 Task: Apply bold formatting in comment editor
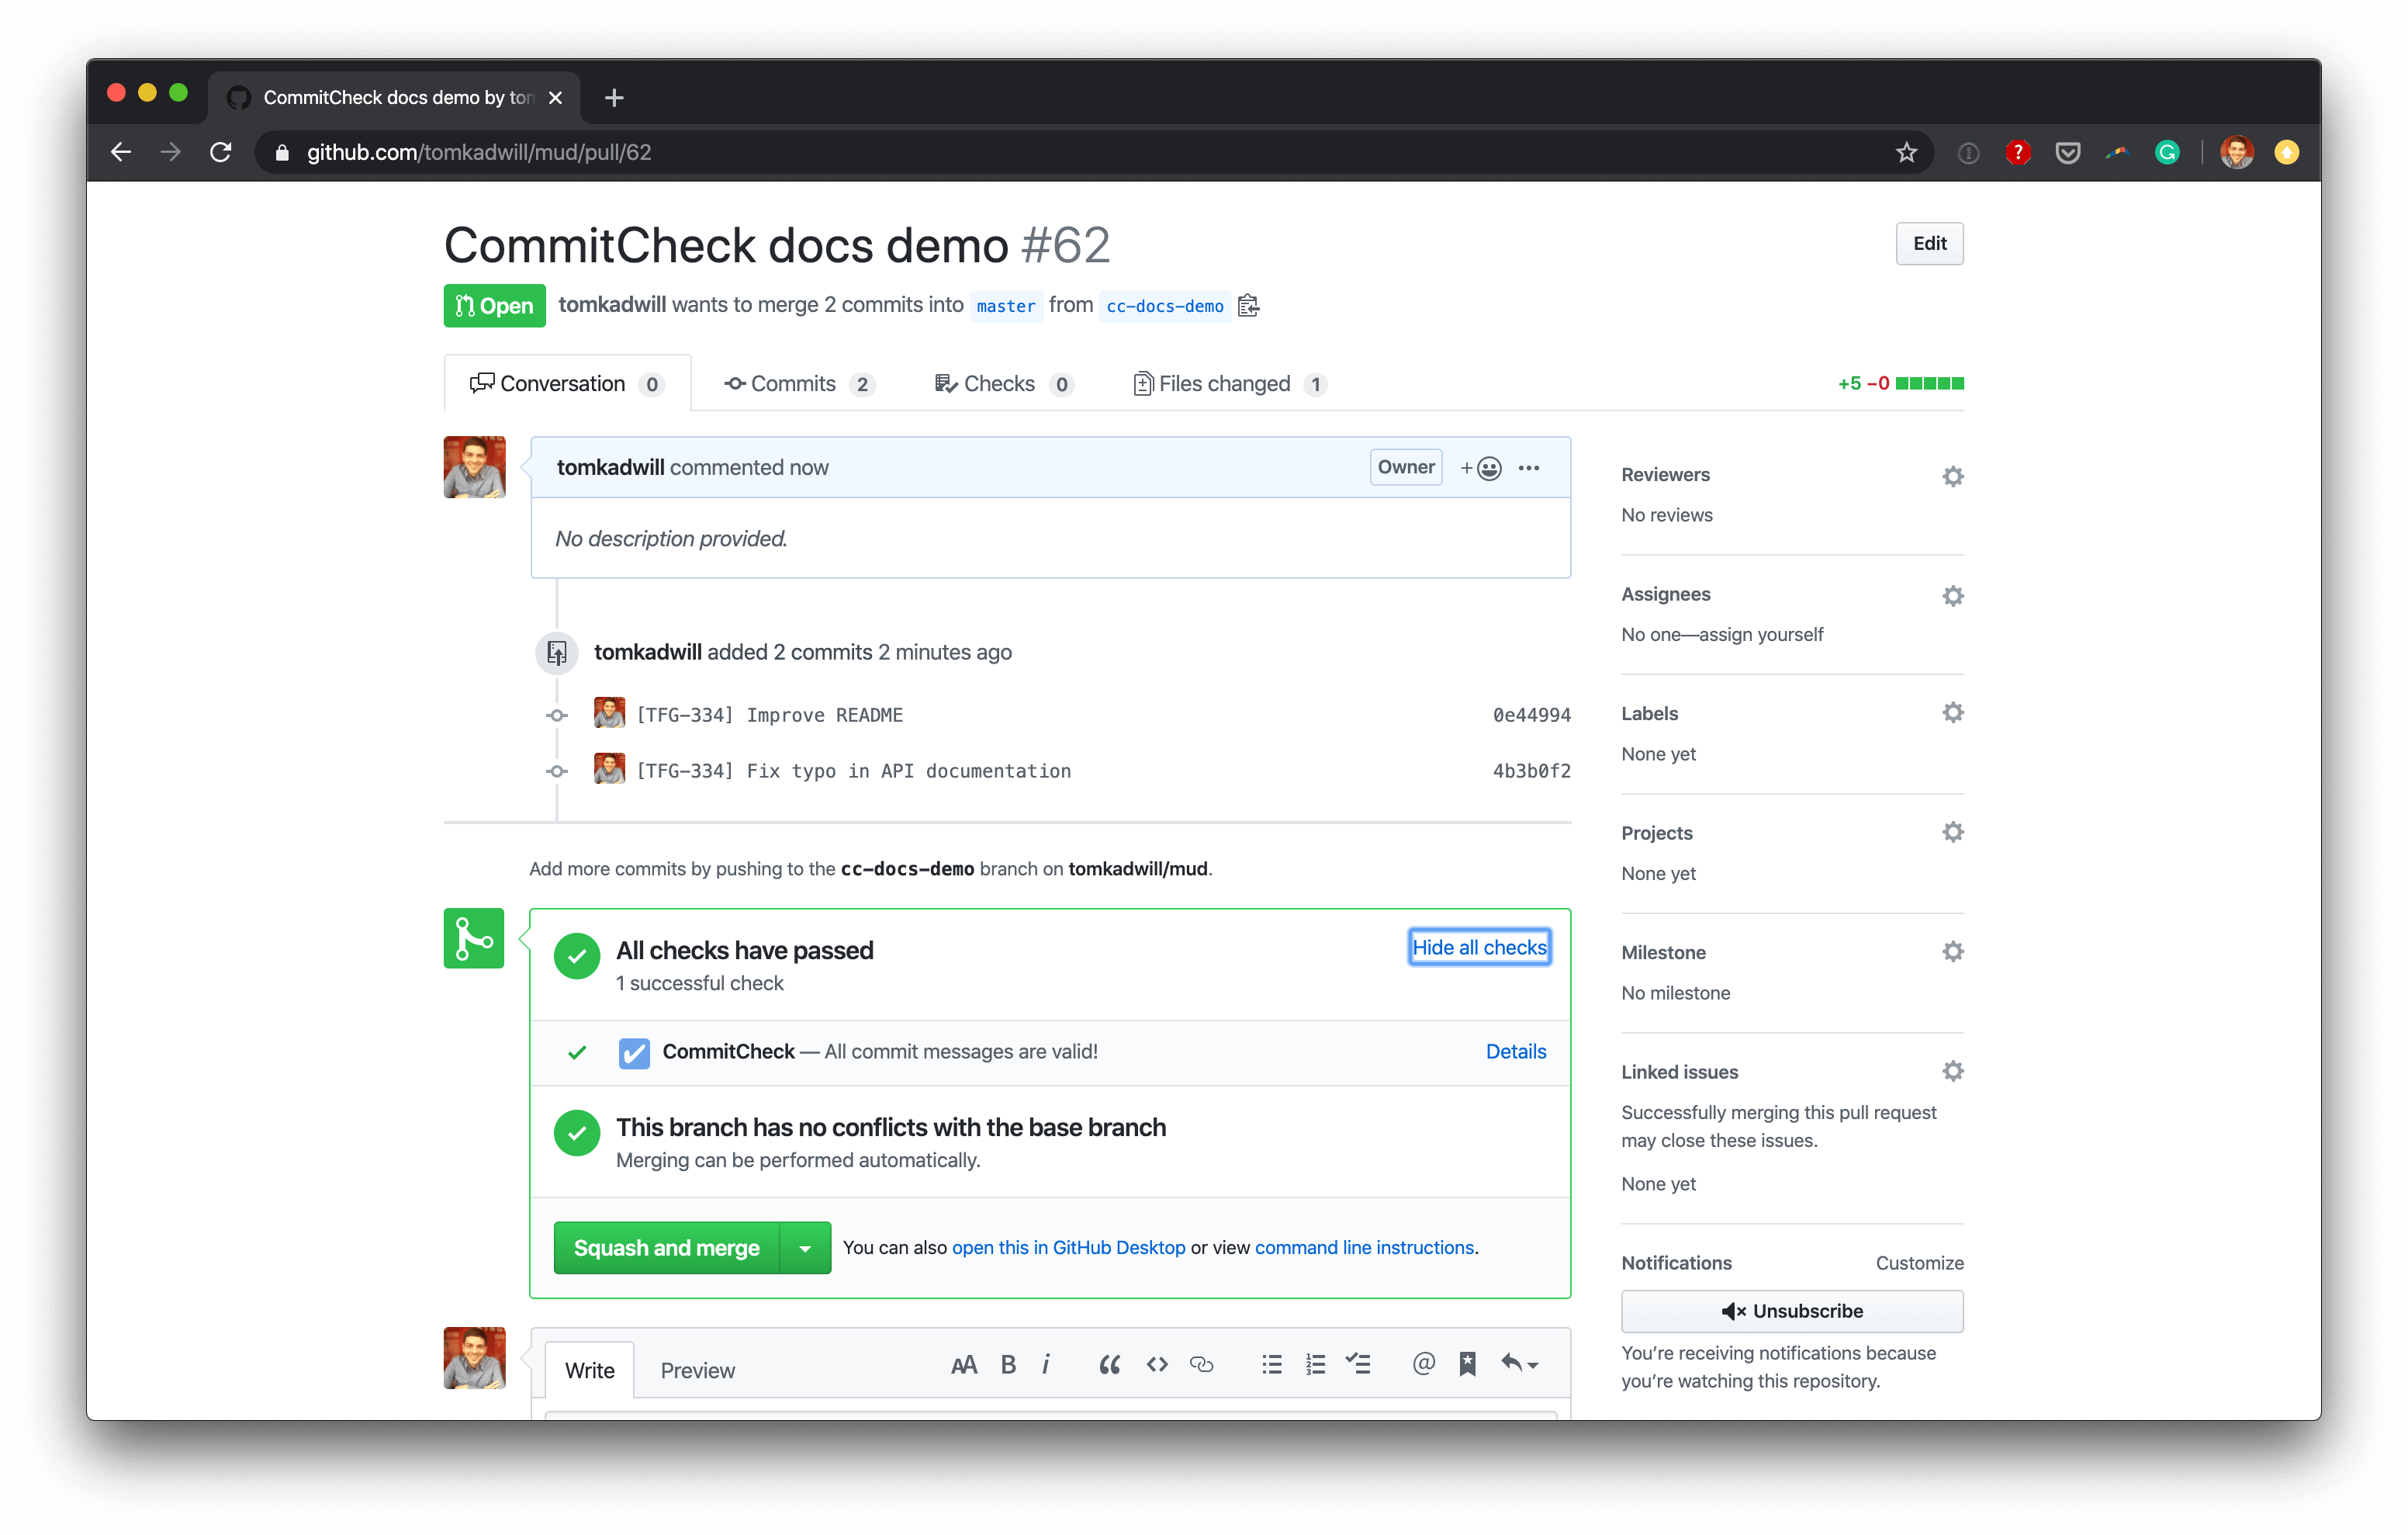[1008, 1365]
